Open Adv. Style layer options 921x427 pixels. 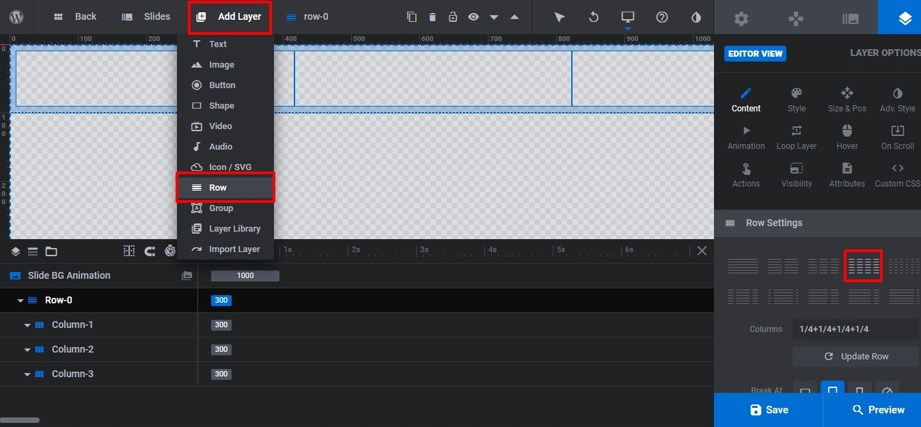coord(898,100)
